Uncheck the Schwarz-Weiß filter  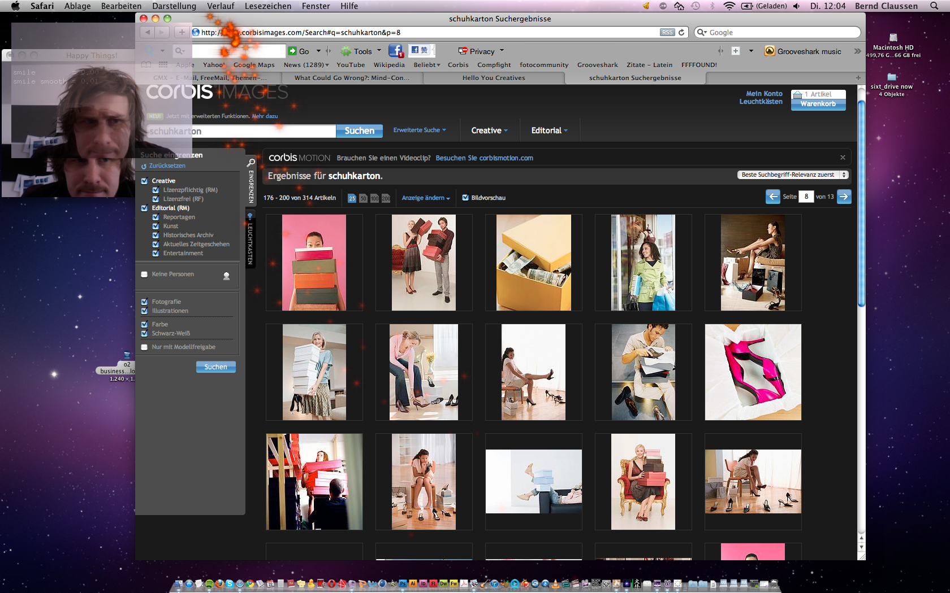(x=145, y=334)
